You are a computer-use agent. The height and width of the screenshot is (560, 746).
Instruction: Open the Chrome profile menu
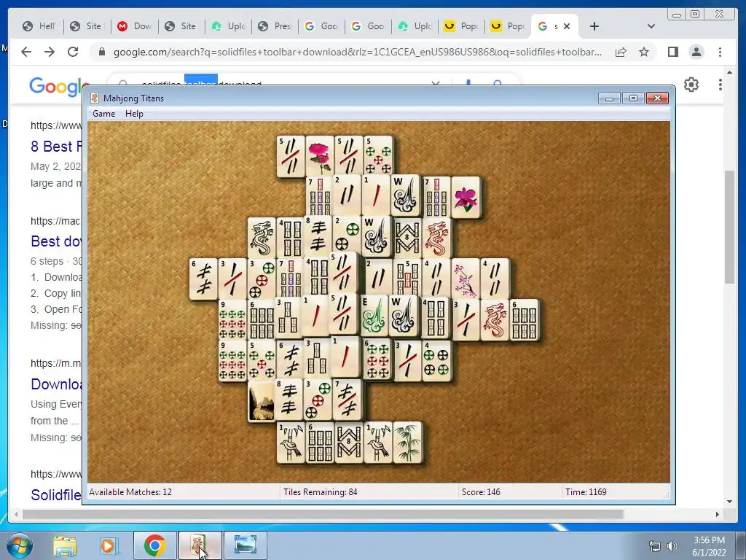[696, 52]
